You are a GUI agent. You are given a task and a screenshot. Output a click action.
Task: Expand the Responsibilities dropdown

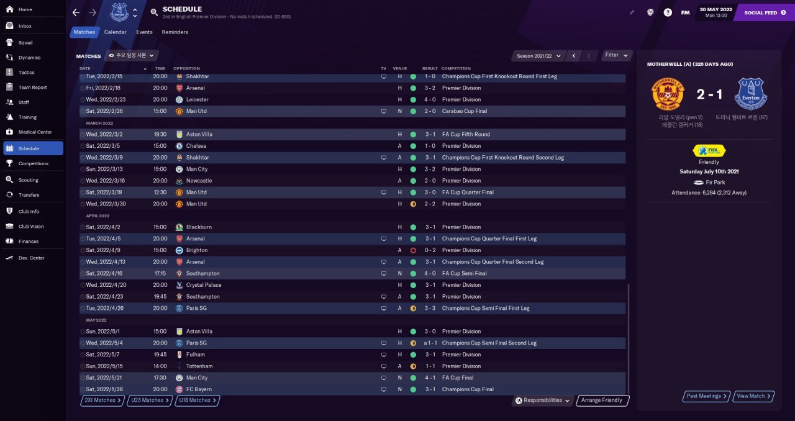coord(543,401)
